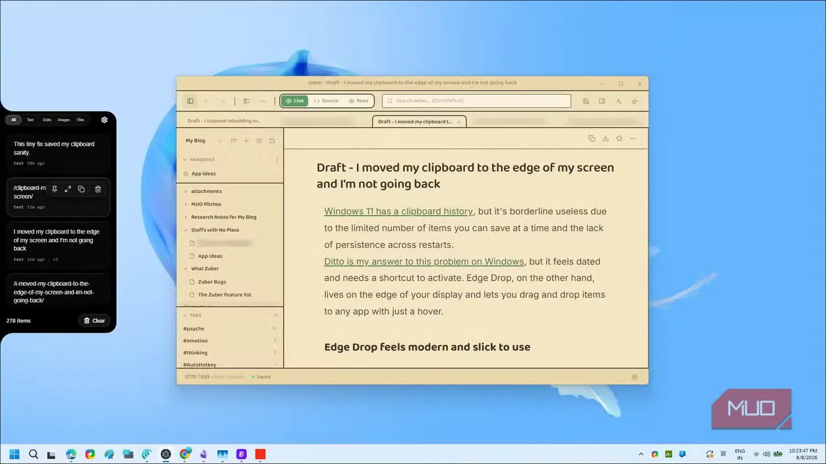Switch to Source view mode
The height and width of the screenshot is (464, 826).
click(326, 101)
